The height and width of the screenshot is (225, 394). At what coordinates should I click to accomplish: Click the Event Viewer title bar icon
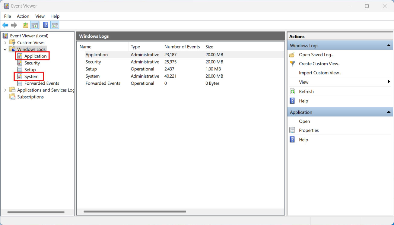(6, 6)
